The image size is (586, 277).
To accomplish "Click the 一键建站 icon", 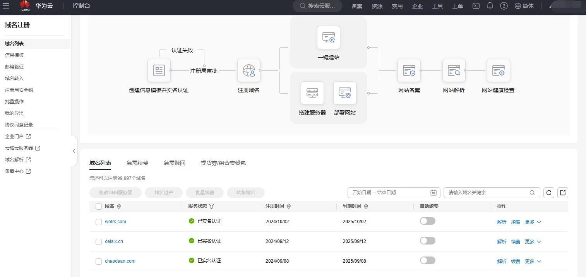I will (x=328, y=38).
